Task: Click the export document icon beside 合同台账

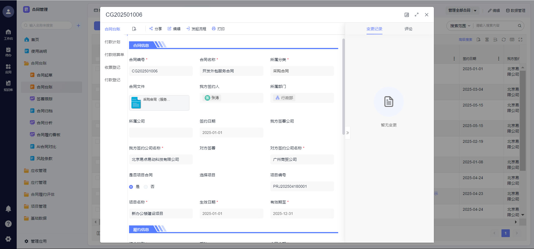Action: (134, 29)
